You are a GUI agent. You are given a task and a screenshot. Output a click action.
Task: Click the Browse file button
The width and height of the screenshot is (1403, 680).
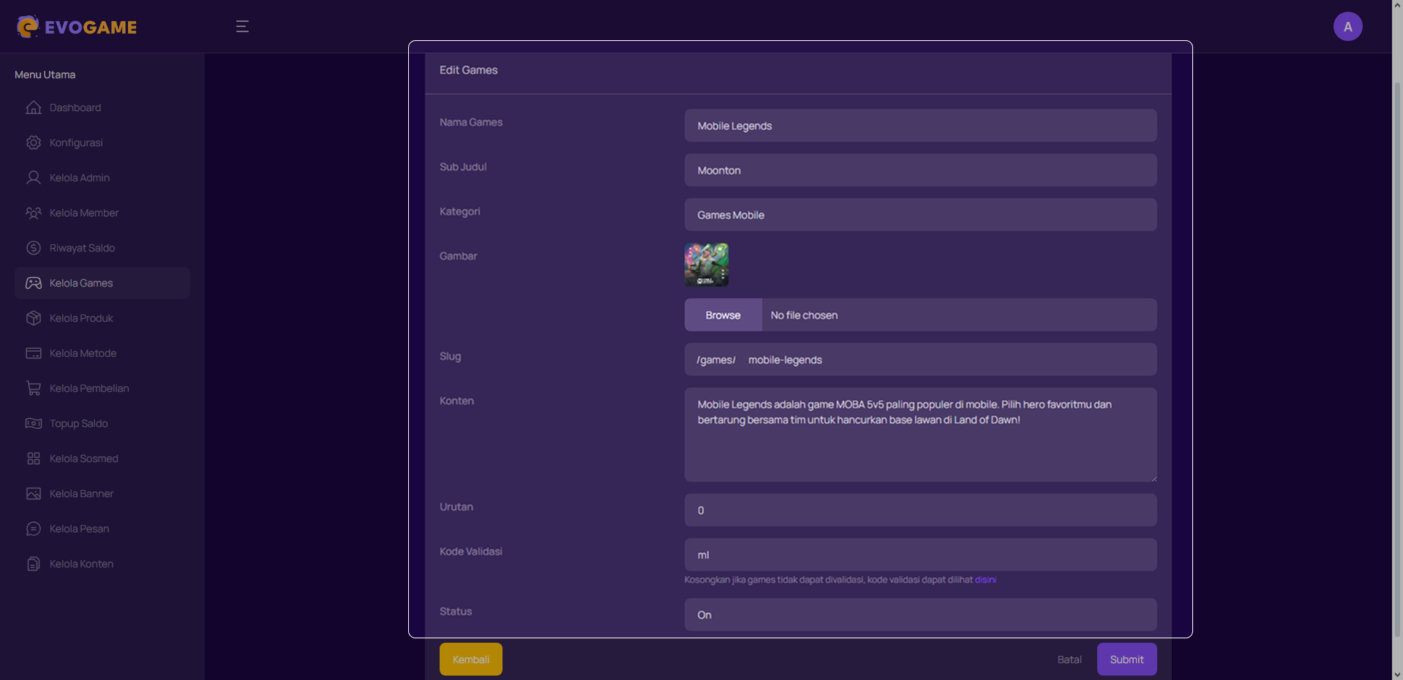(723, 315)
